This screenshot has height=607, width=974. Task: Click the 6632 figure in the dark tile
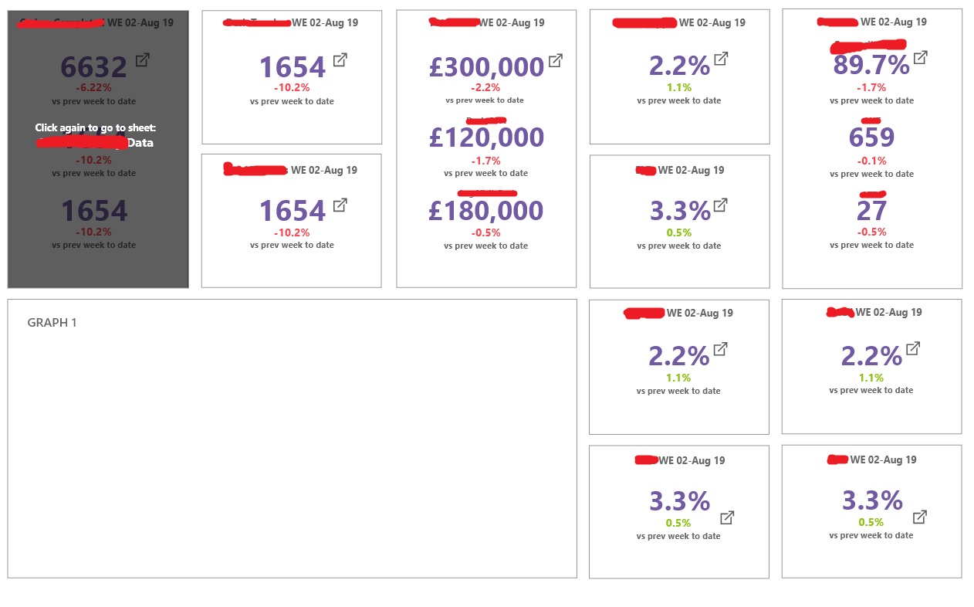tap(93, 67)
